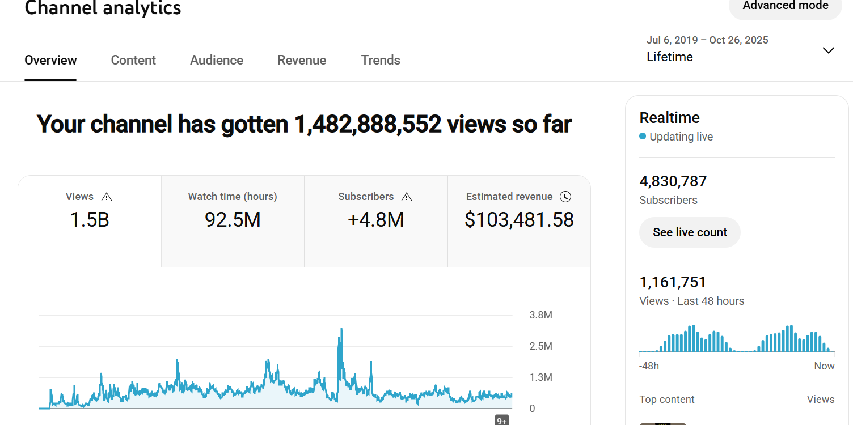Open the Content tab
The height and width of the screenshot is (425, 853).
[x=133, y=60]
